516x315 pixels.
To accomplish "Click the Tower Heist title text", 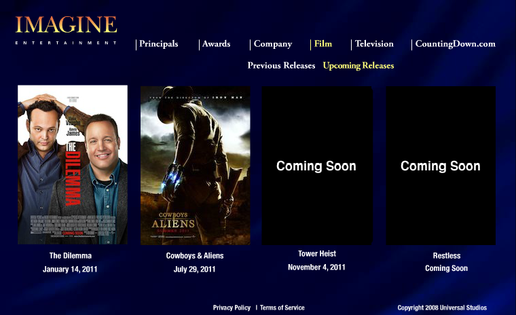I will pos(317,253).
